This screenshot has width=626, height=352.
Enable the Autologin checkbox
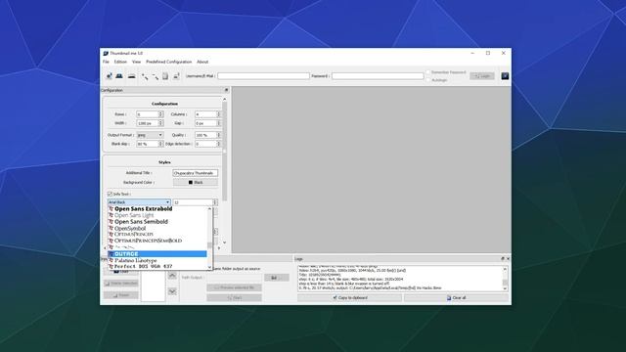(x=428, y=80)
